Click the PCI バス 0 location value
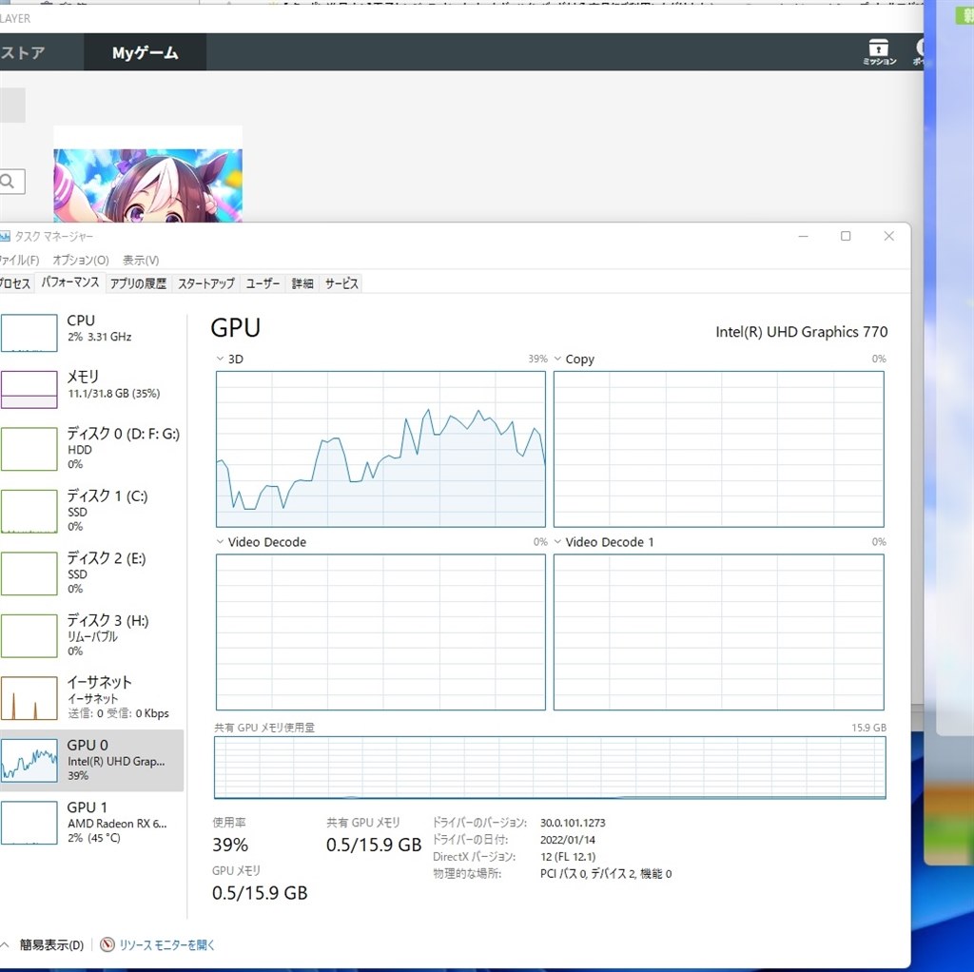974x972 pixels. click(x=606, y=873)
